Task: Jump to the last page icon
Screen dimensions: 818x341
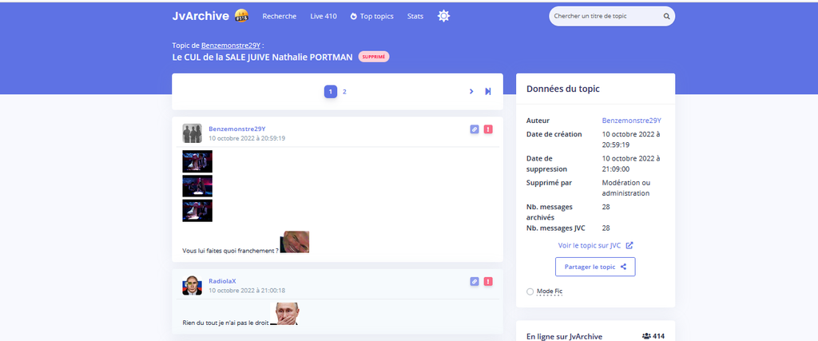Action: tap(487, 92)
